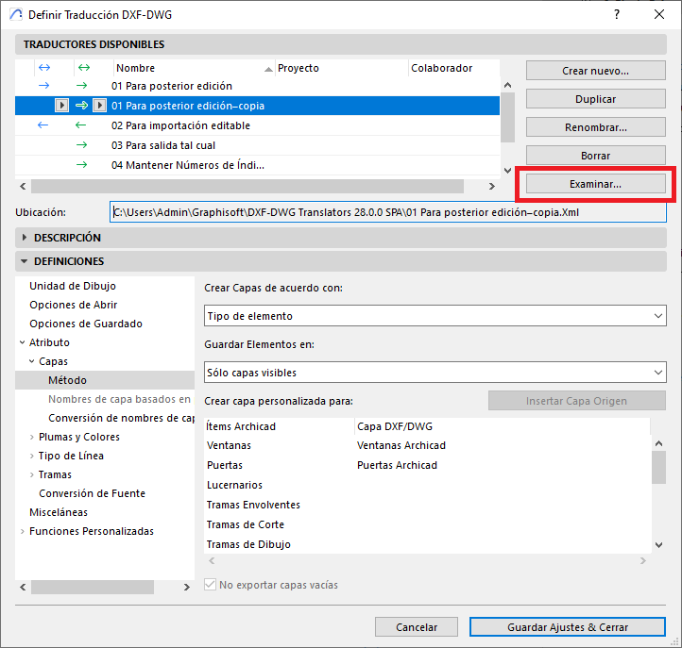
Task: Expand the 'Plumas y Colores' tree node
Action: pos(32,437)
